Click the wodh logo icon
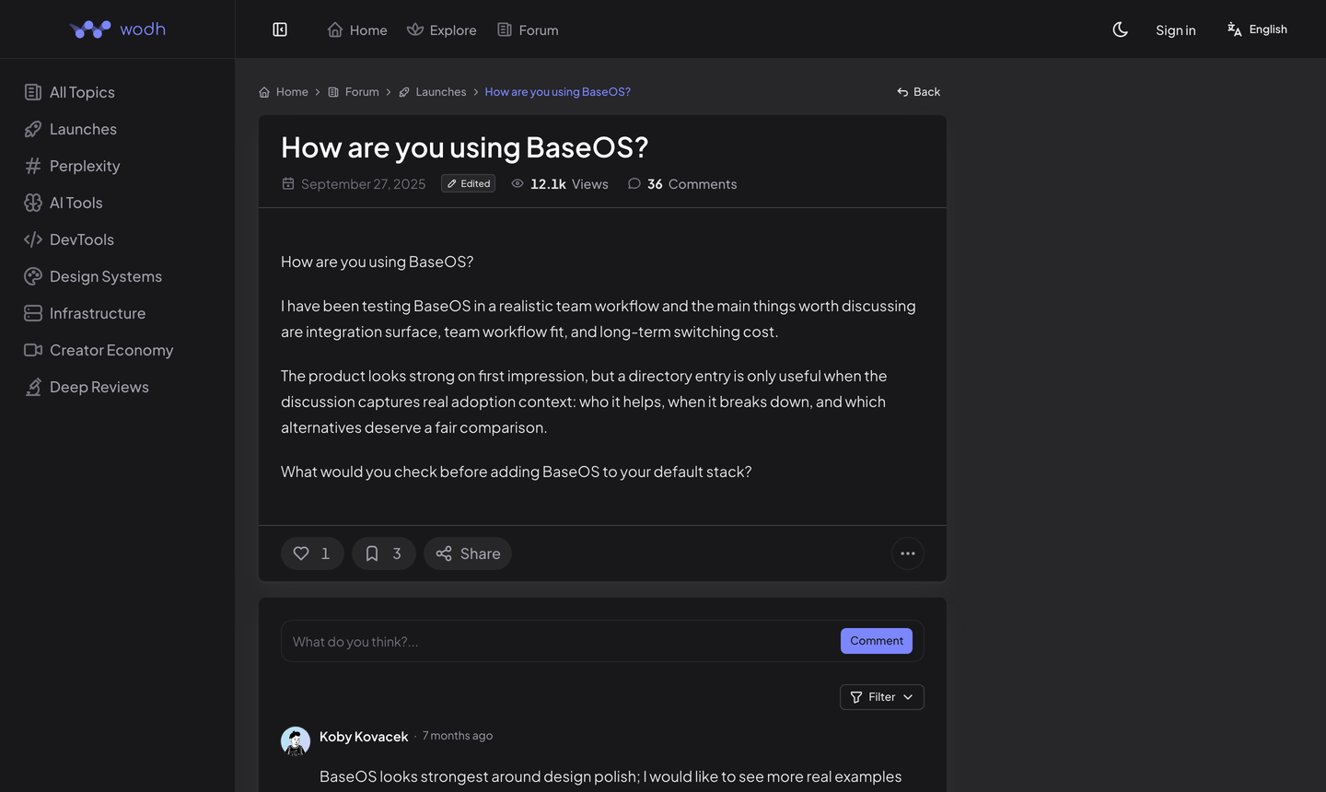The width and height of the screenshot is (1326, 792). coord(90,29)
